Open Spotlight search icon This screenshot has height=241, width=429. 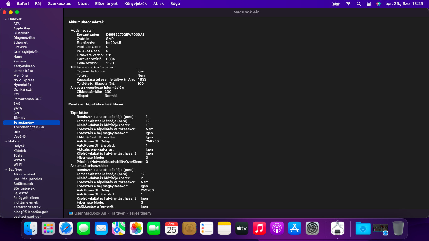tap(359, 4)
